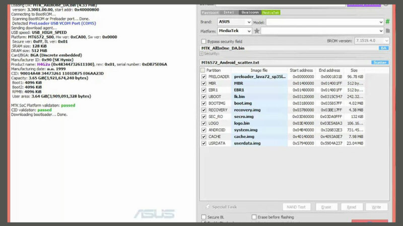Click start address 0x04B40000 of ANDROID row

303,130
